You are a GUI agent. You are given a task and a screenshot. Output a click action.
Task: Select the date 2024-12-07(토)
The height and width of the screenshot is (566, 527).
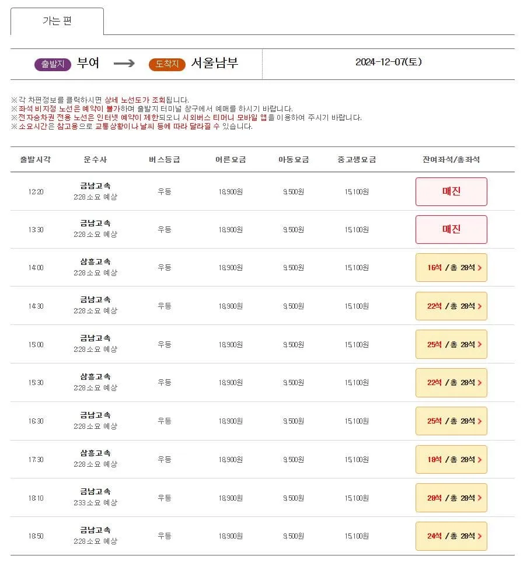[x=388, y=63]
